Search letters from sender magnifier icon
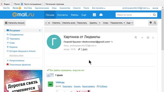 coord(112,42)
